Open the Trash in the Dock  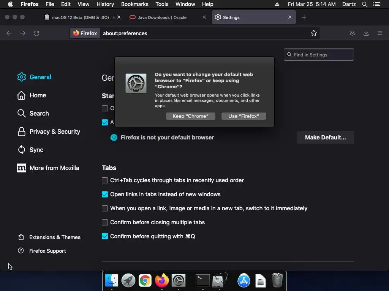tap(277, 280)
